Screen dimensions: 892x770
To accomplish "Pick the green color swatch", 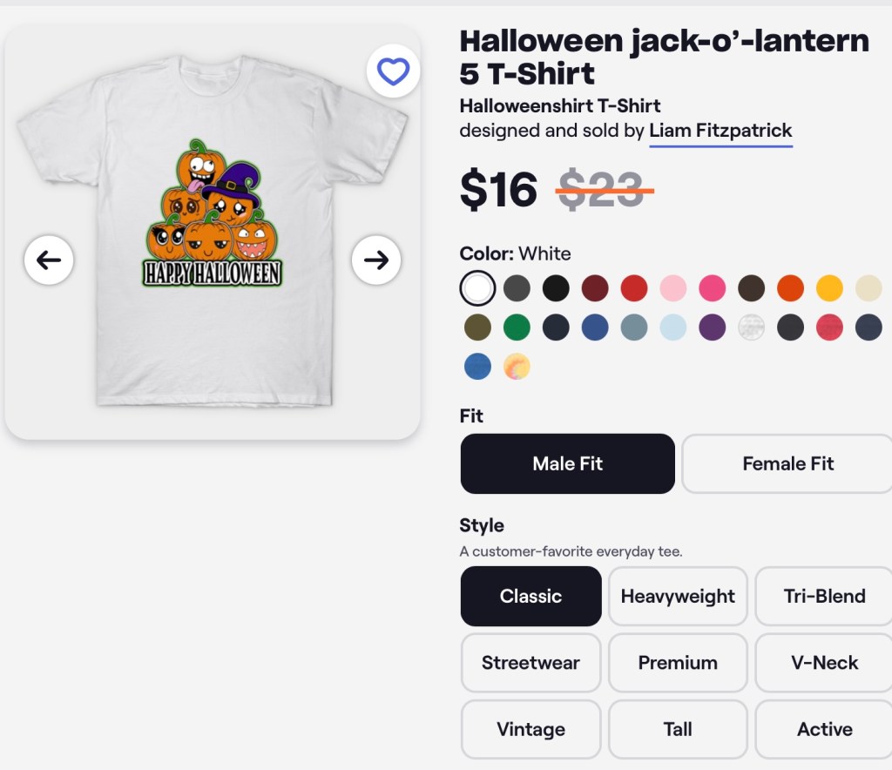I will [x=517, y=328].
